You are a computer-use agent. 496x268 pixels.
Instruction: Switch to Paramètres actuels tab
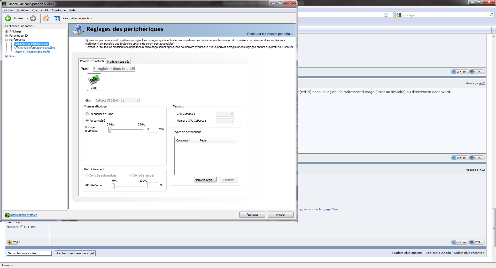point(92,61)
